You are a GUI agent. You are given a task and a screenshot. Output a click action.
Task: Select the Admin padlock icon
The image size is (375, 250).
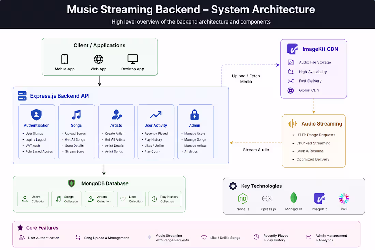(x=194, y=115)
